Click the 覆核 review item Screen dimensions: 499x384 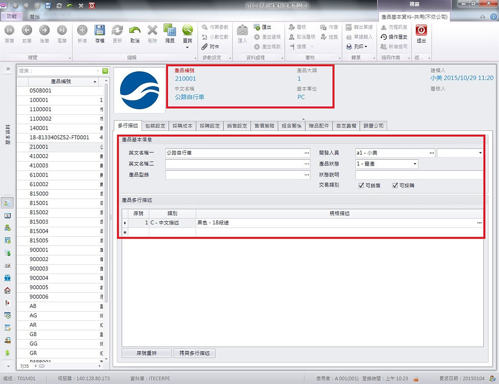point(297,27)
